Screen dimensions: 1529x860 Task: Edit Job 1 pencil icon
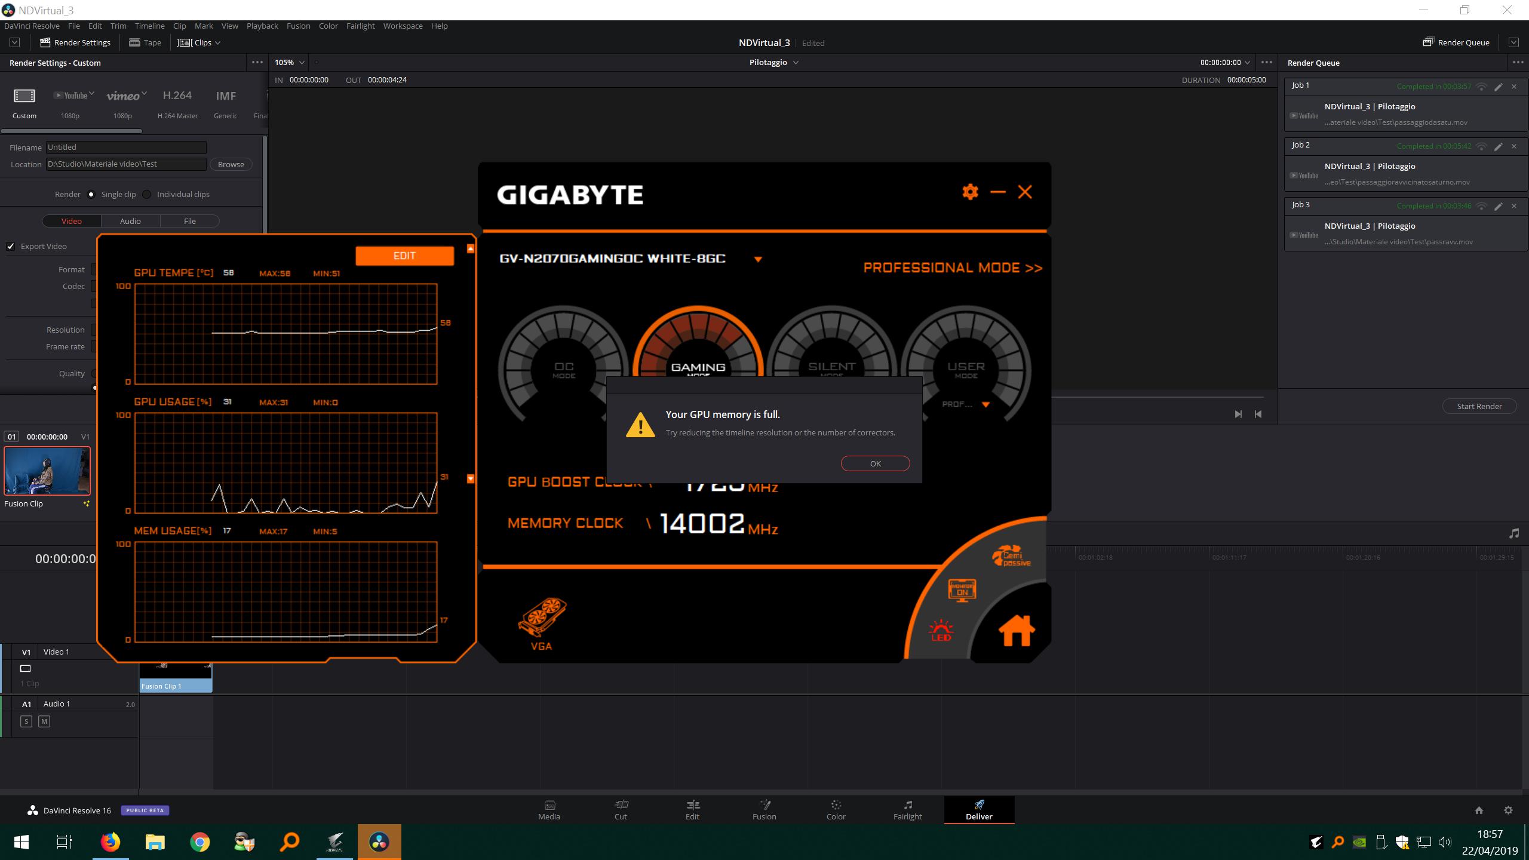(x=1499, y=87)
